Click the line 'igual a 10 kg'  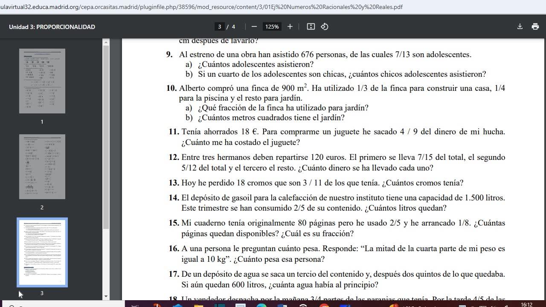(x=253, y=259)
